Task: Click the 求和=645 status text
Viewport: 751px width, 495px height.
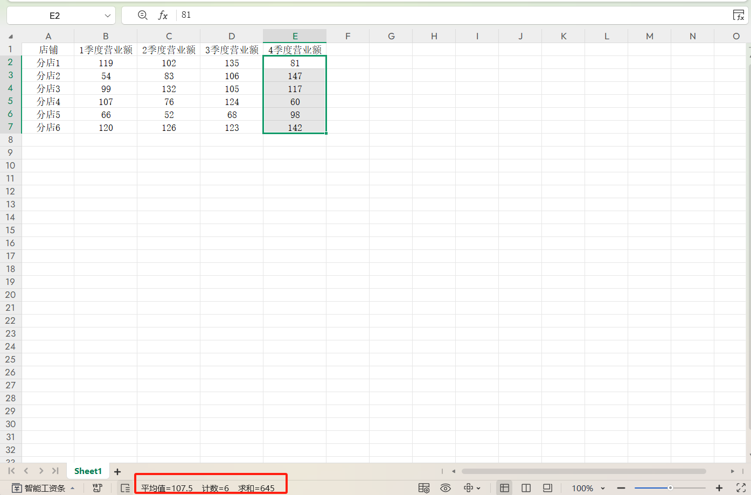Action: coord(256,488)
